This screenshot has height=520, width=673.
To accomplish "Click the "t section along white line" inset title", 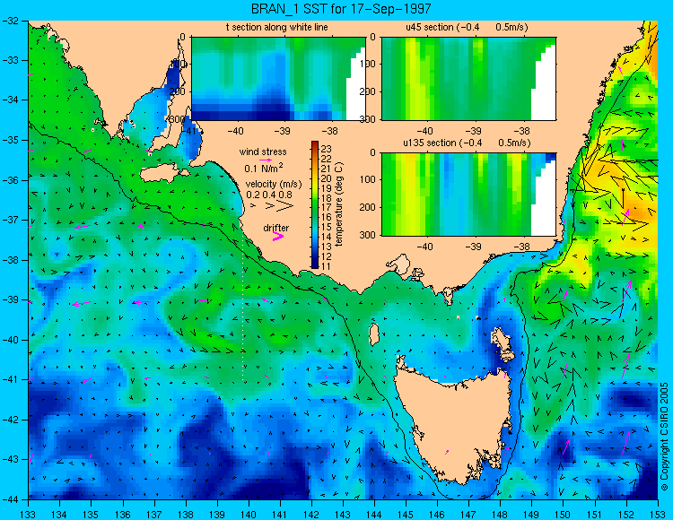I will tap(277, 27).
